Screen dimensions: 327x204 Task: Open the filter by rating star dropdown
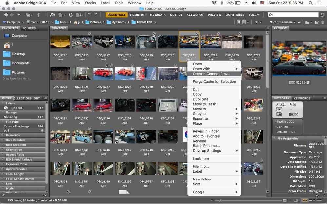tap(258, 22)
